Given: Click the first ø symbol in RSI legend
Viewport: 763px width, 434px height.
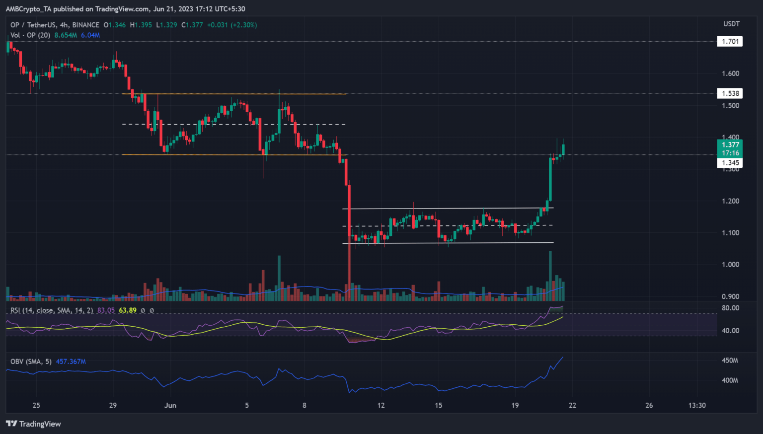Looking at the screenshot, I should tap(143, 310).
